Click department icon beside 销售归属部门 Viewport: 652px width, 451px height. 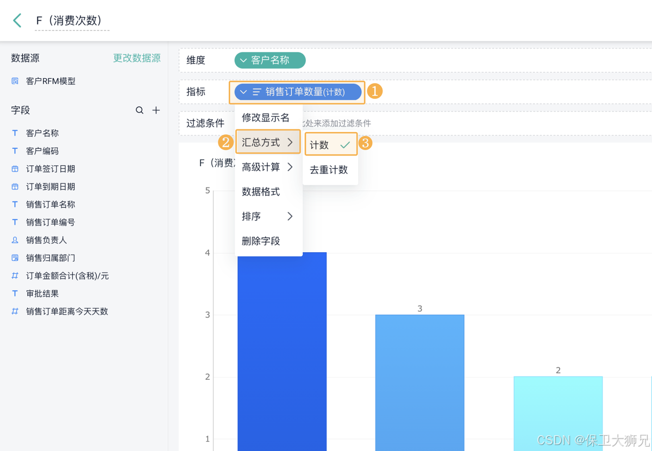pyautogui.click(x=15, y=258)
